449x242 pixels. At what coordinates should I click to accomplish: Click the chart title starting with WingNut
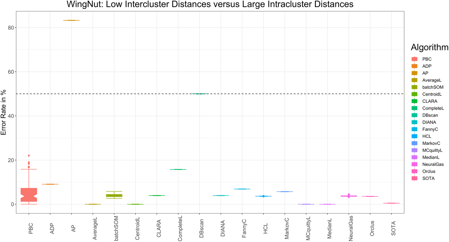(210, 5)
